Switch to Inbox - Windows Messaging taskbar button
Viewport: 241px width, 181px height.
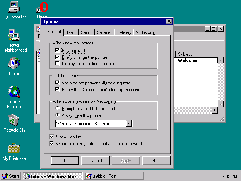click(x=53, y=176)
